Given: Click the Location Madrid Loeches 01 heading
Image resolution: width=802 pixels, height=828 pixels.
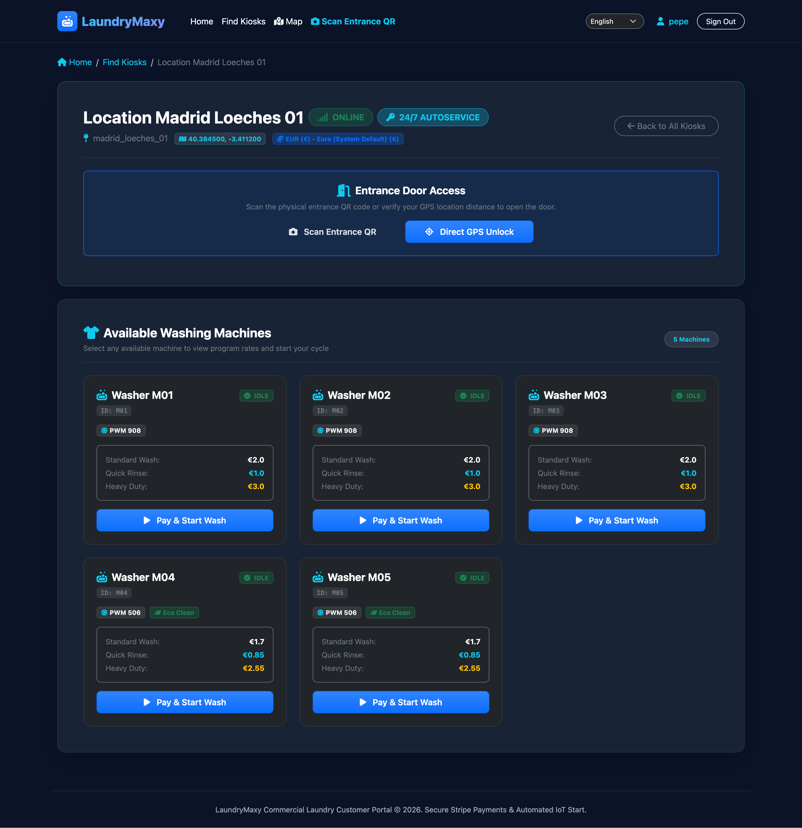Looking at the screenshot, I should click(193, 117).
